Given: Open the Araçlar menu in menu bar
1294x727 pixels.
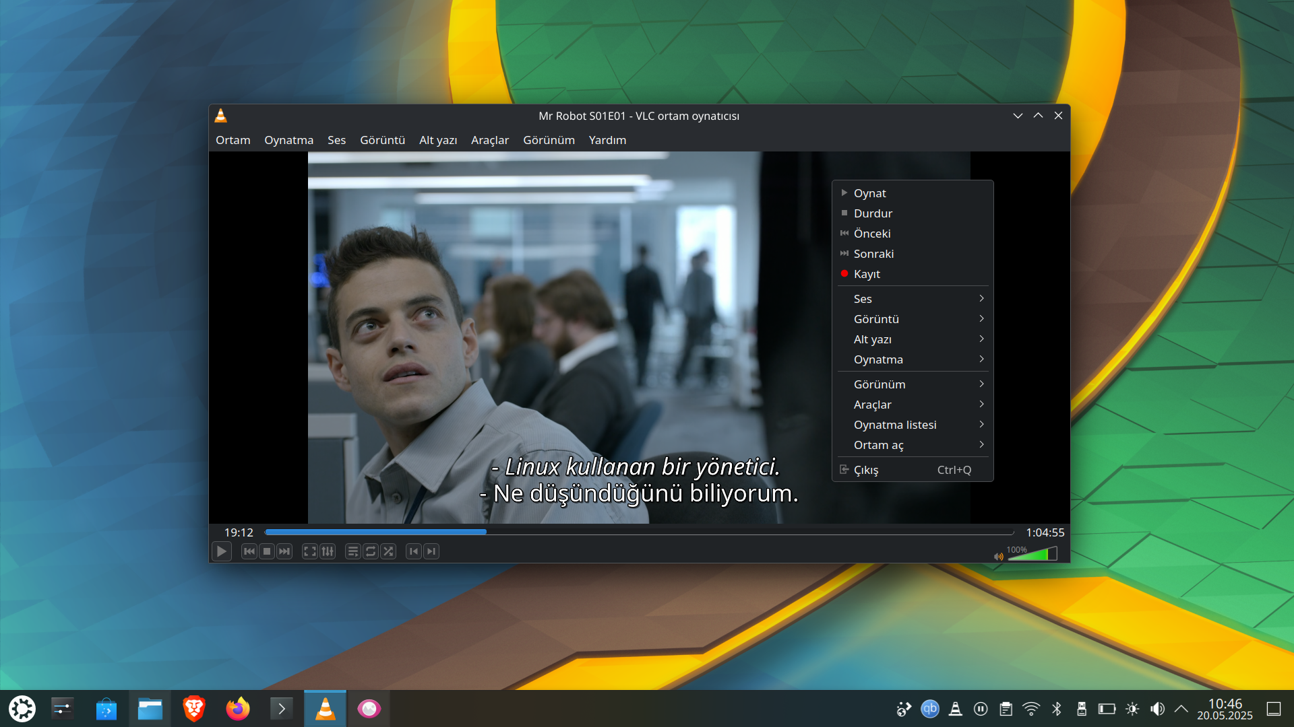Looking at the screenshot, I should (490, 140).
